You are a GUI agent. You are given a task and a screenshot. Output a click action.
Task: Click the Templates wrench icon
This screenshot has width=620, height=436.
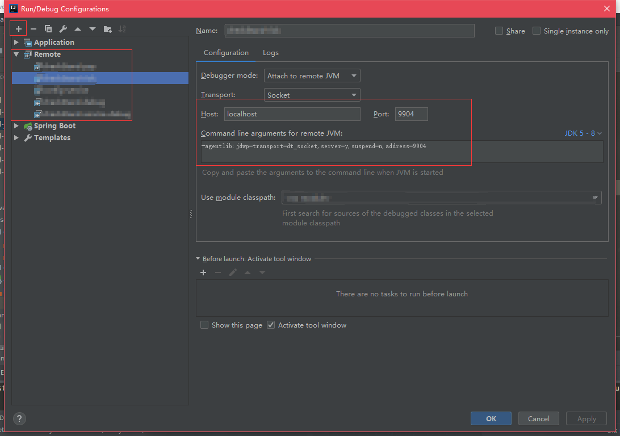tap(28, 138)
